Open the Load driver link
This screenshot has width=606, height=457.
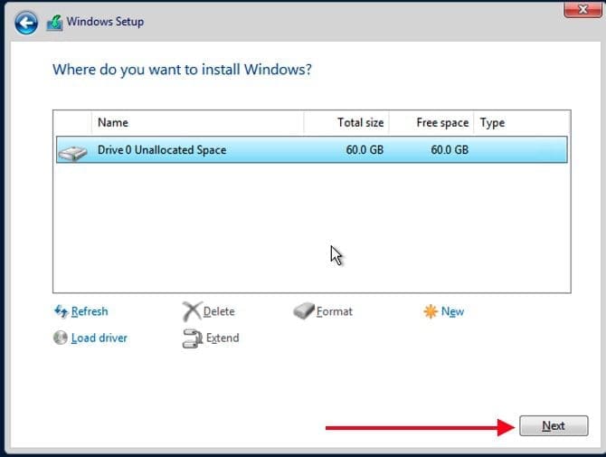(x=99, y=338)
